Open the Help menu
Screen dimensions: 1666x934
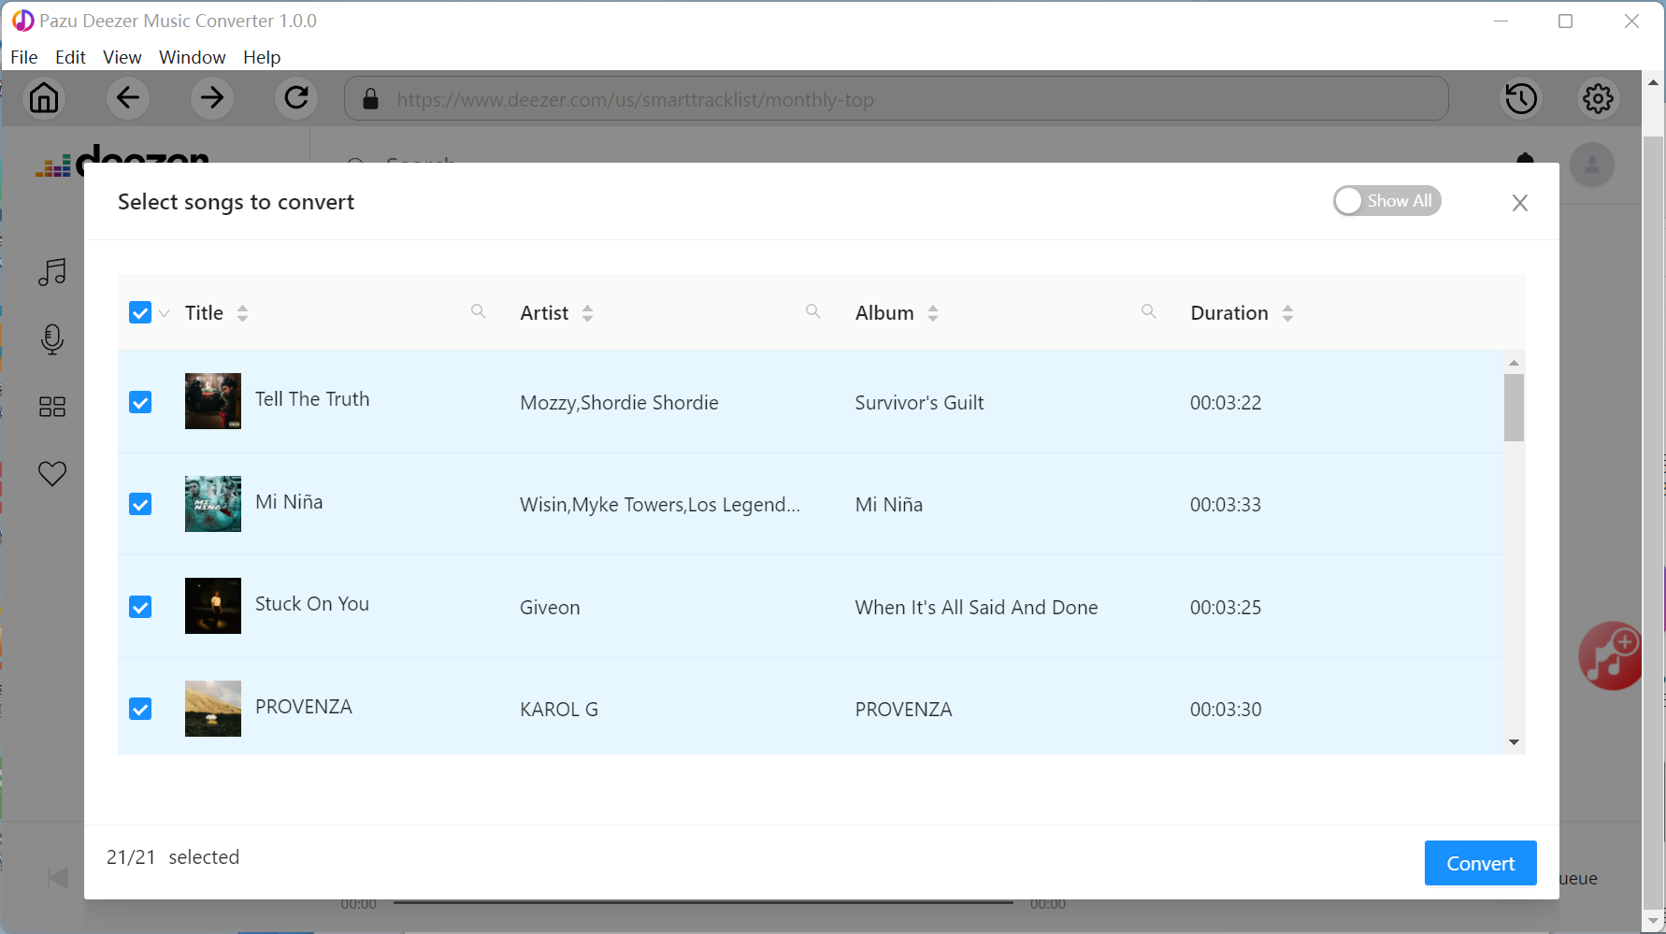[x=262, y=57]
